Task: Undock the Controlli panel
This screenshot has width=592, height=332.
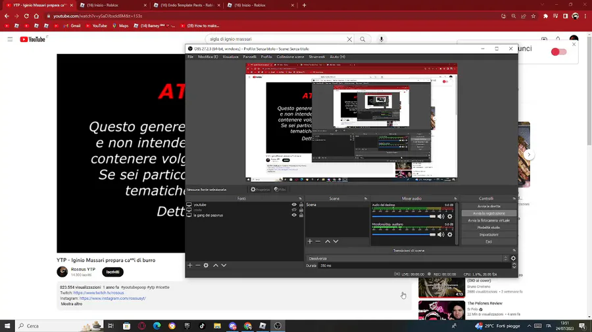Action: pos(514,198)
